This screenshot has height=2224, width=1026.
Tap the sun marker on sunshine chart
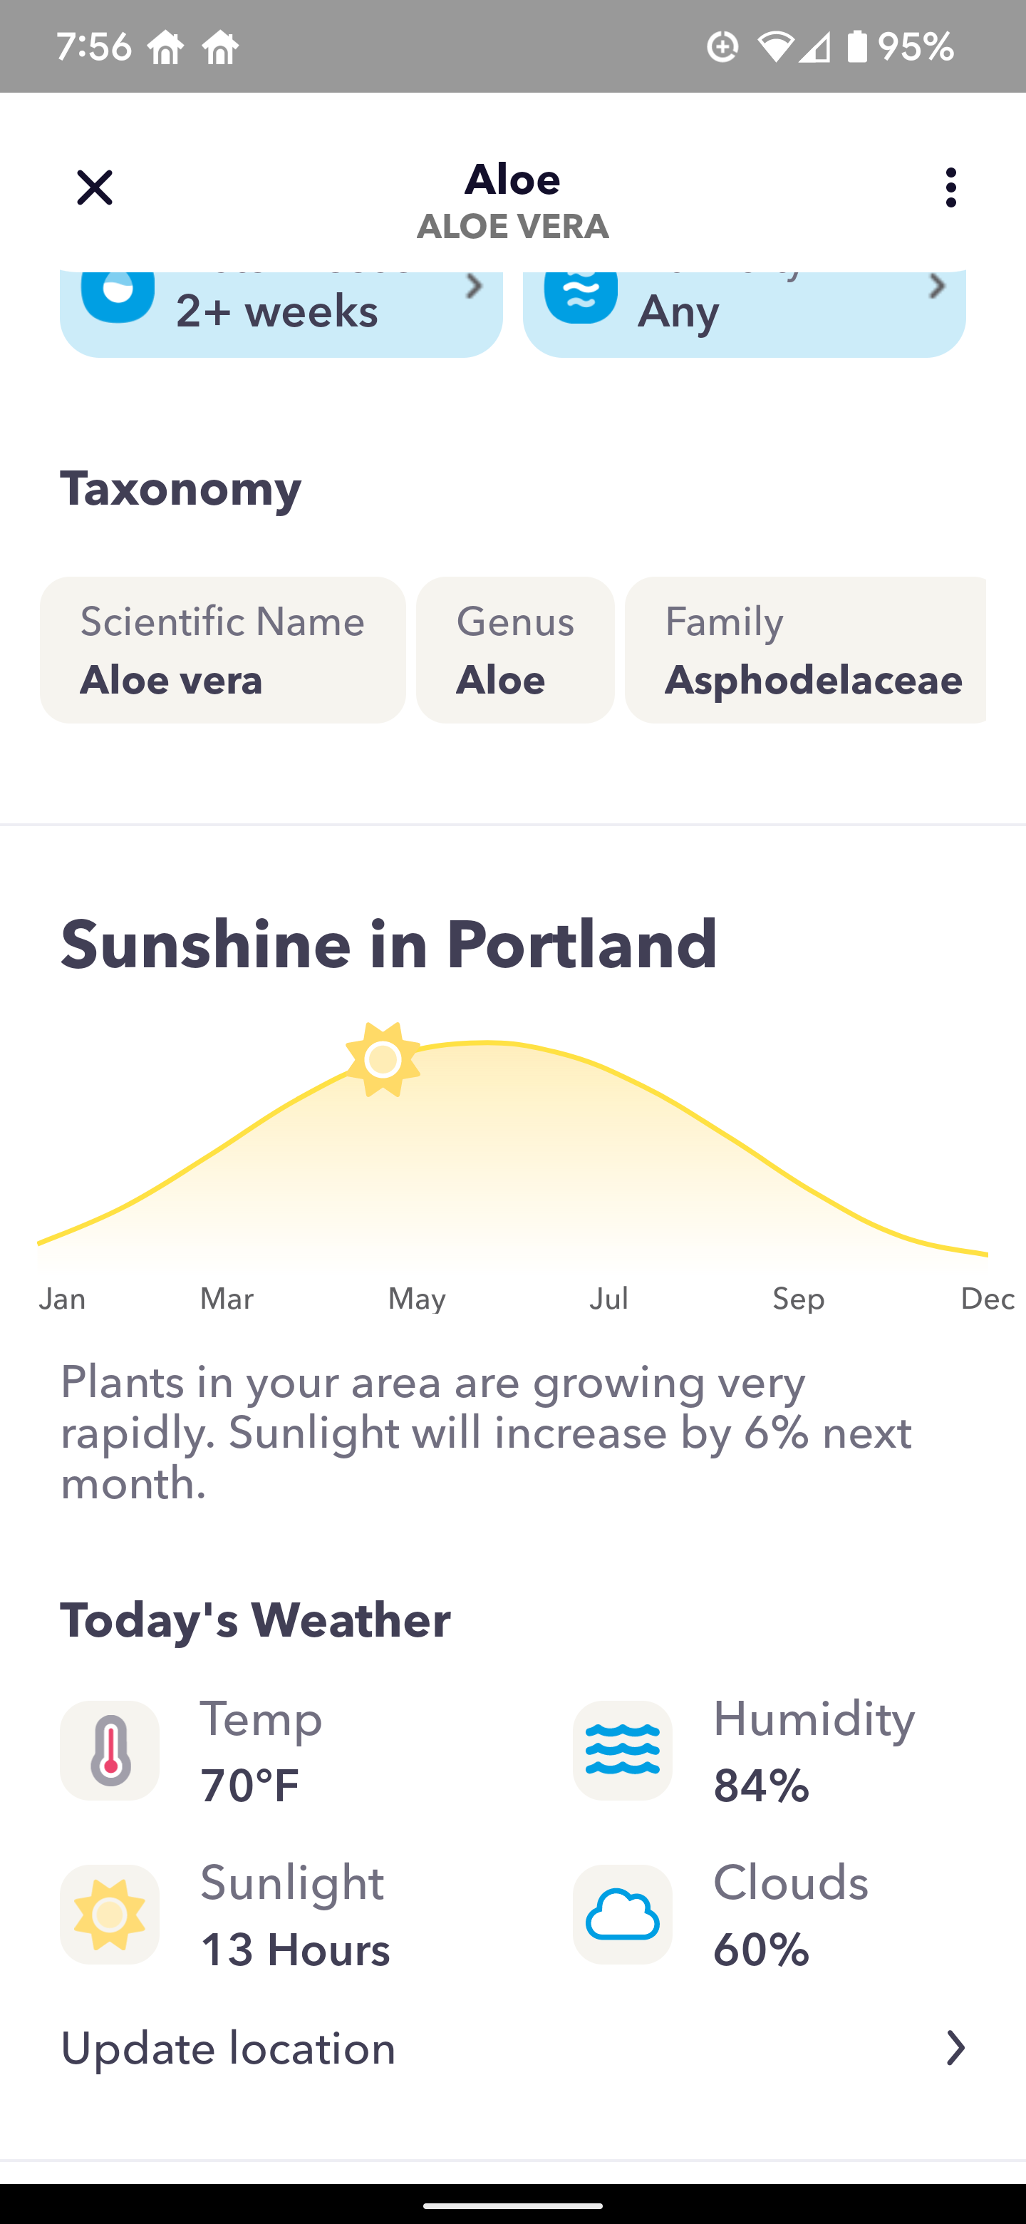(383, 1059)
